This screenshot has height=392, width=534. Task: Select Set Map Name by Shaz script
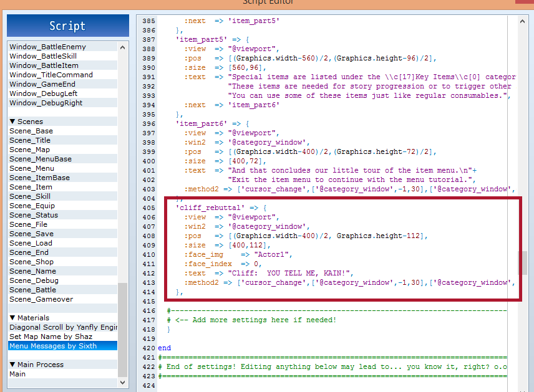tap(62, 337)
